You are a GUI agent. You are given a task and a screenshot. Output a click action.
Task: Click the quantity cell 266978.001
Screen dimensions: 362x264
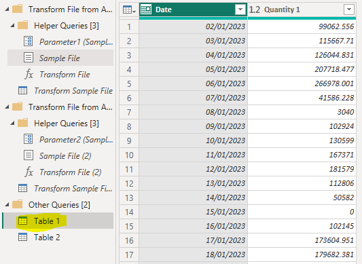tap(302, 83)
